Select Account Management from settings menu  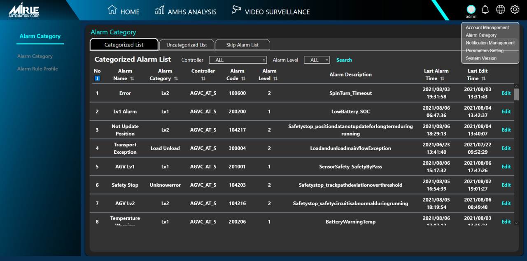point(487,28)
